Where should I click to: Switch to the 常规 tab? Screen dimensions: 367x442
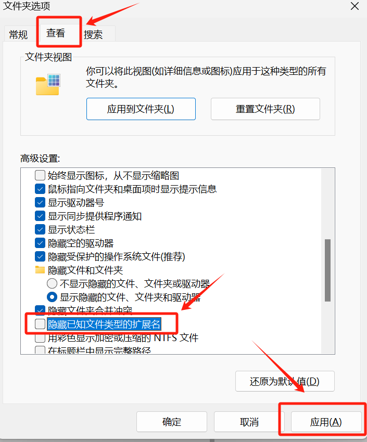(18, 35)
